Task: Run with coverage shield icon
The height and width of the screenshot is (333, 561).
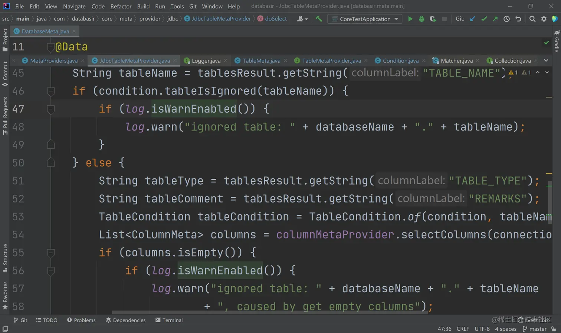Action: coord(433,19)
